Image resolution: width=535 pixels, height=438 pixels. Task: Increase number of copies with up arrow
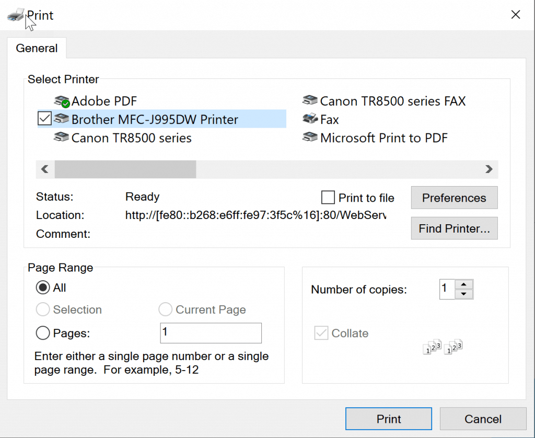[463, 284]
